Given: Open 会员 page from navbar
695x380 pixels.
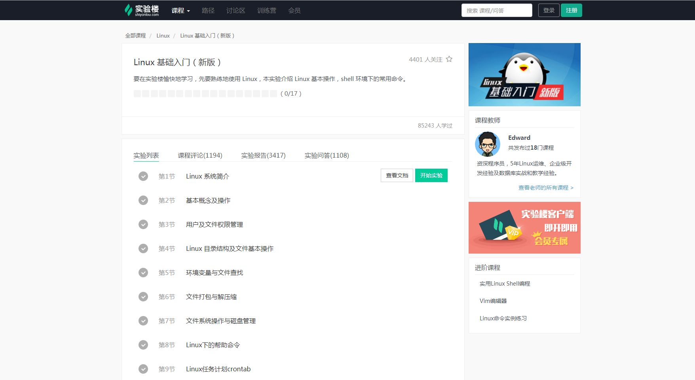Looking at the screenshot, I should coord(294,11).
